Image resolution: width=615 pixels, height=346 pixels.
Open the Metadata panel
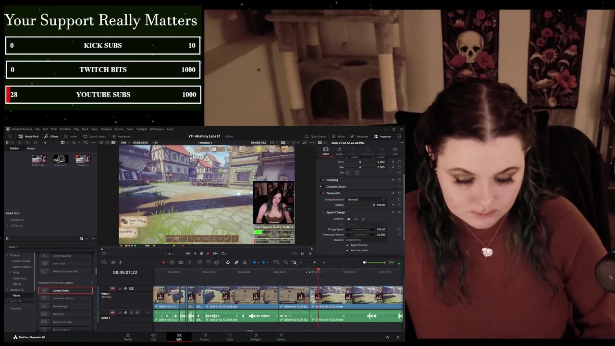[x=359, y=136]
